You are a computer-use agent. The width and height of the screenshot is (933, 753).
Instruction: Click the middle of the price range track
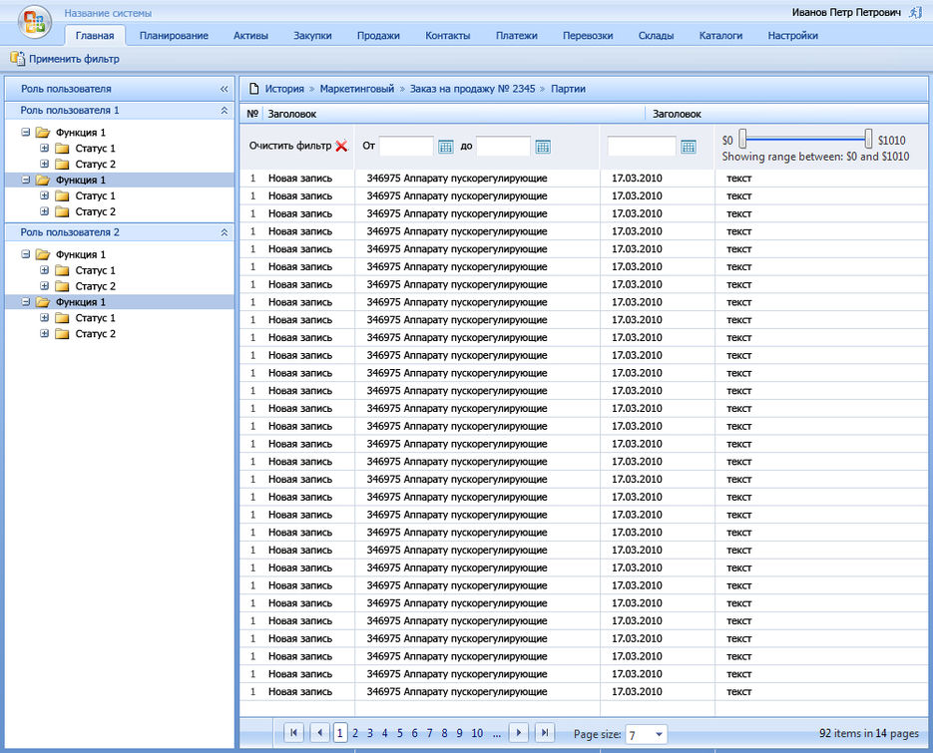(805, 140)
